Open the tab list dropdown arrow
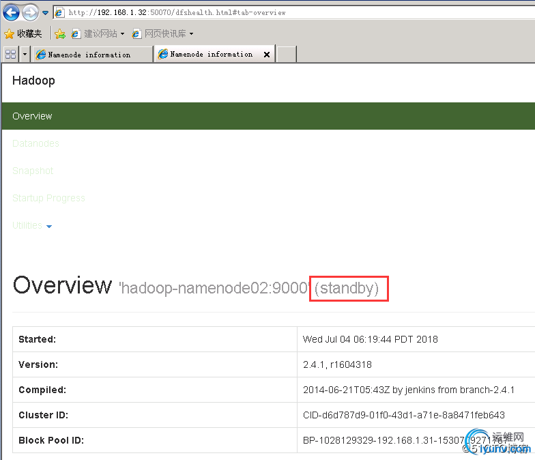Image resolution: width=535 pixels, height=460 pixels. 25,55
